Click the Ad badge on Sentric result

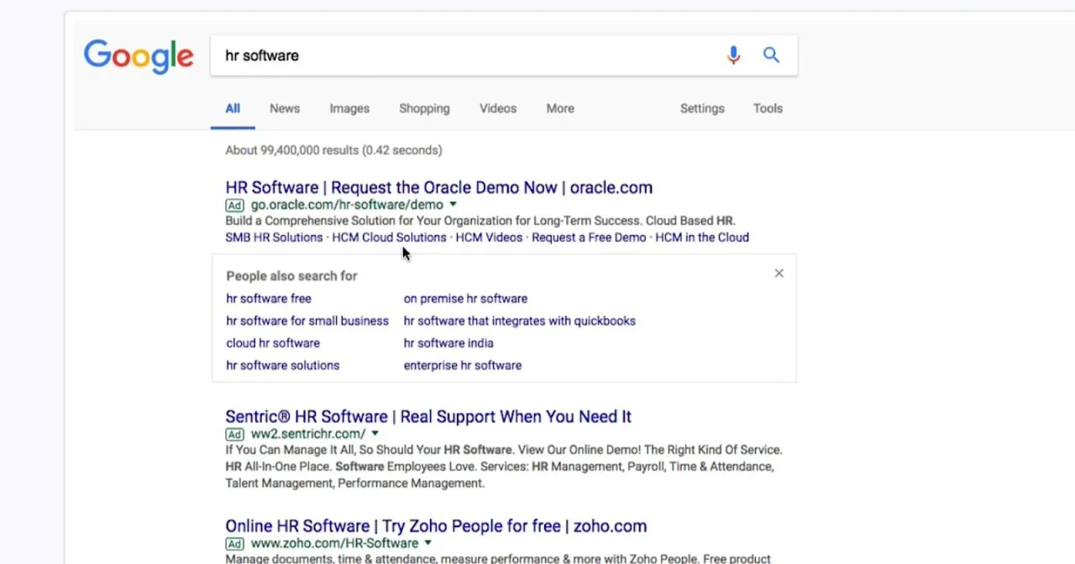pos(234,434)
